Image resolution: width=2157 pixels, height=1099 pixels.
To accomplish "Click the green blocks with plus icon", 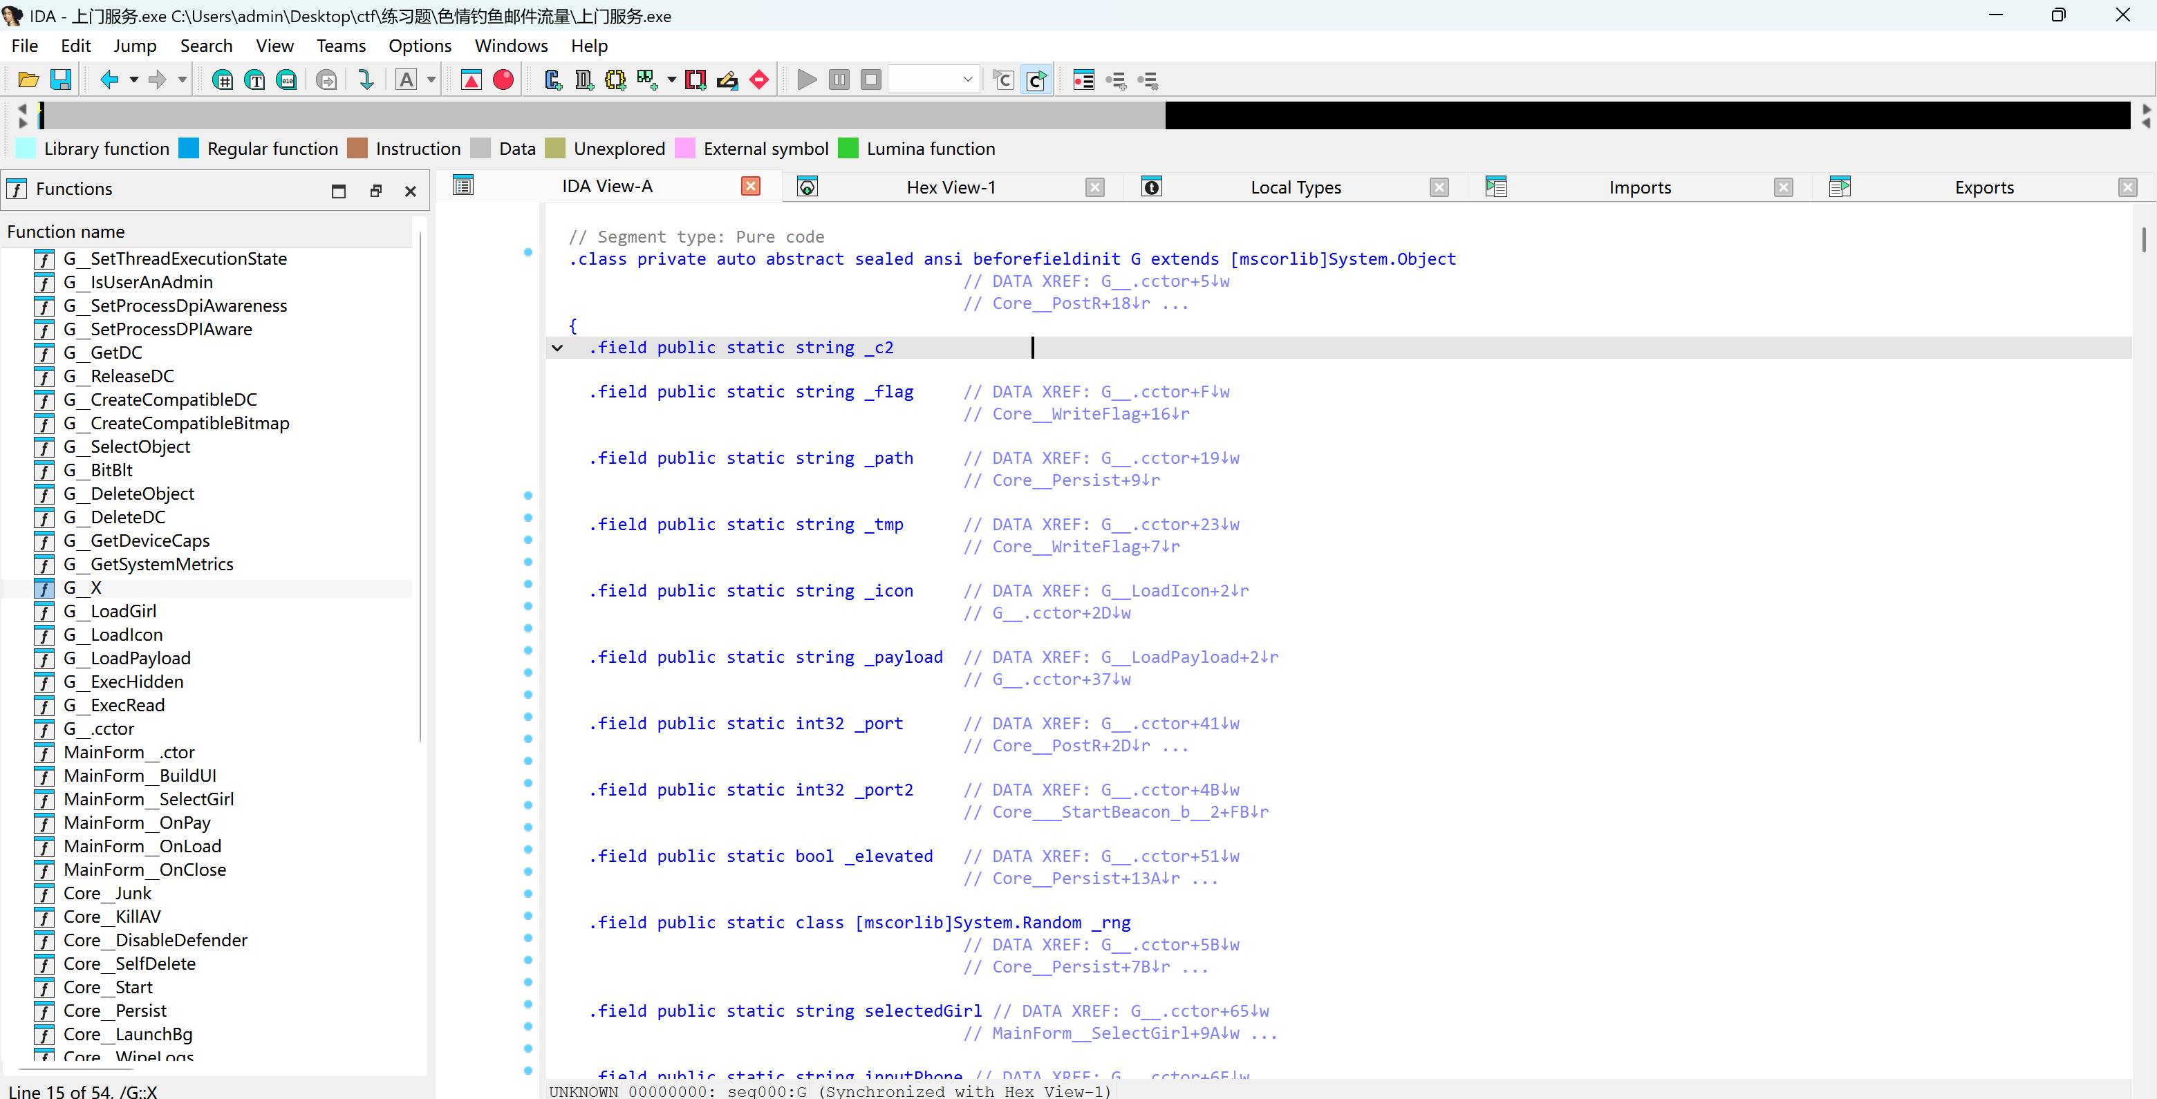I will (x=647, y=80).
